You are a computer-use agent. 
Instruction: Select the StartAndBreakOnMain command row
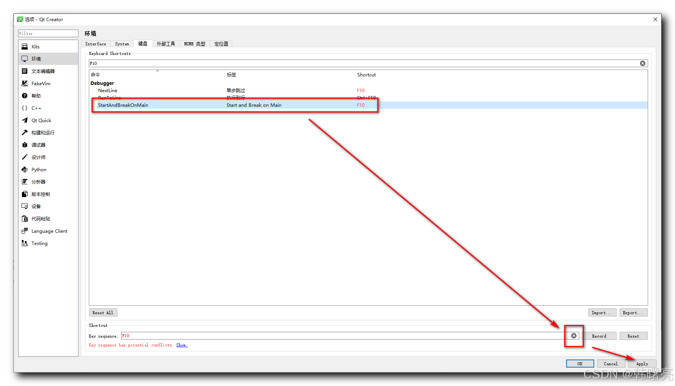(368, 105)
